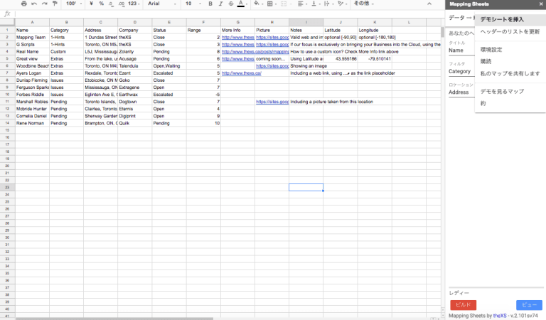Format cell as currency (¥)
This screenshot has width=546, height=320.
point(91,4)
